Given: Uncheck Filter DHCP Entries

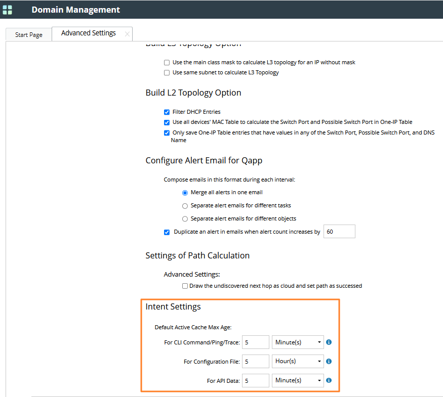Looking at the screenshot, I should (167, 112).
